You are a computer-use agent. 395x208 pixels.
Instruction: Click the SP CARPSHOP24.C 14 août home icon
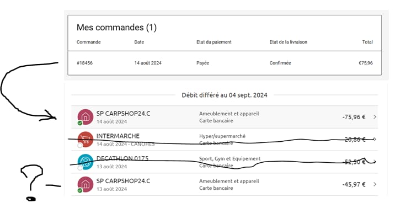point(86,117)
